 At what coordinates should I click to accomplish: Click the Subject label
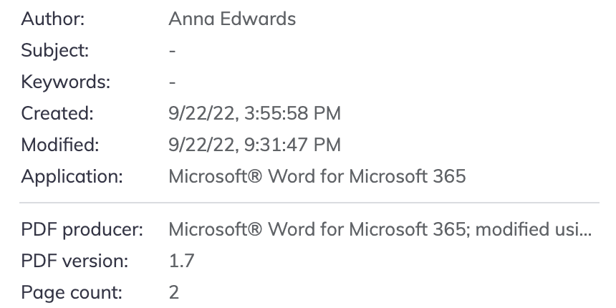(55, 51)
